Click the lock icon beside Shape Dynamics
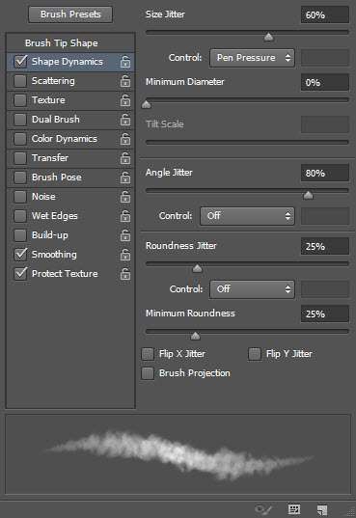 (125, 62)
